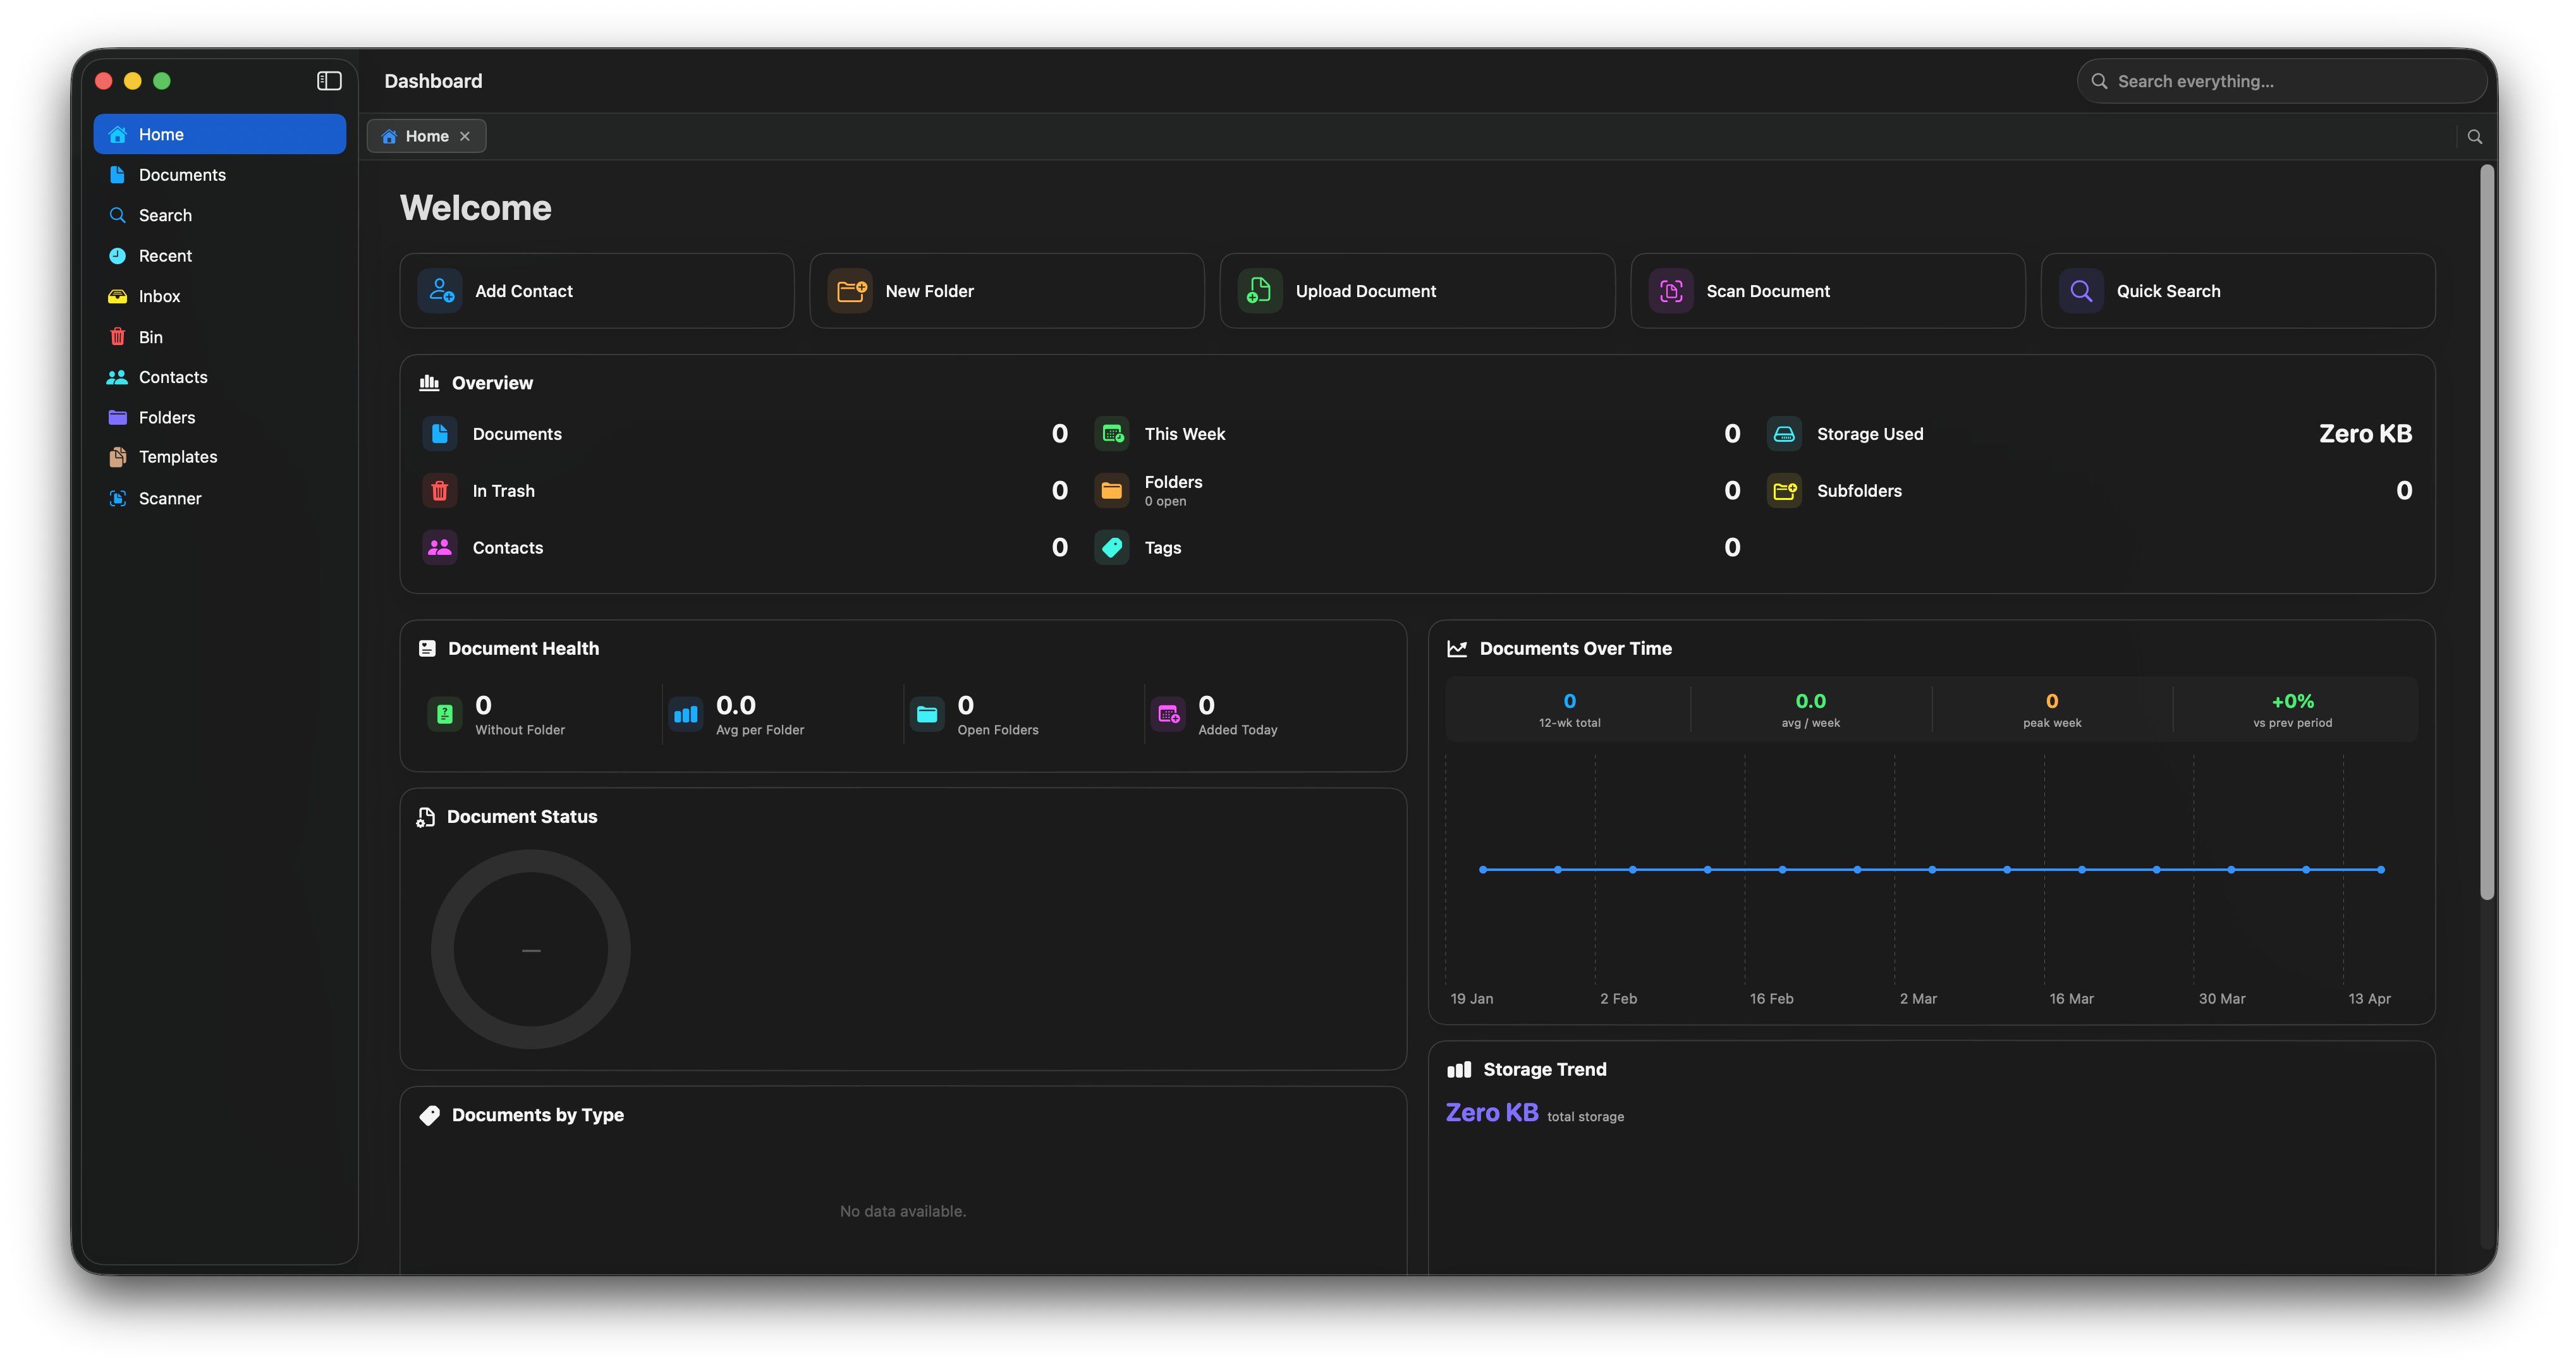Toggle the sidebar visibility
Image resolution: width=2569 pixels, height=1369 pixels.
pyautogui.click(x=328, y=81)
